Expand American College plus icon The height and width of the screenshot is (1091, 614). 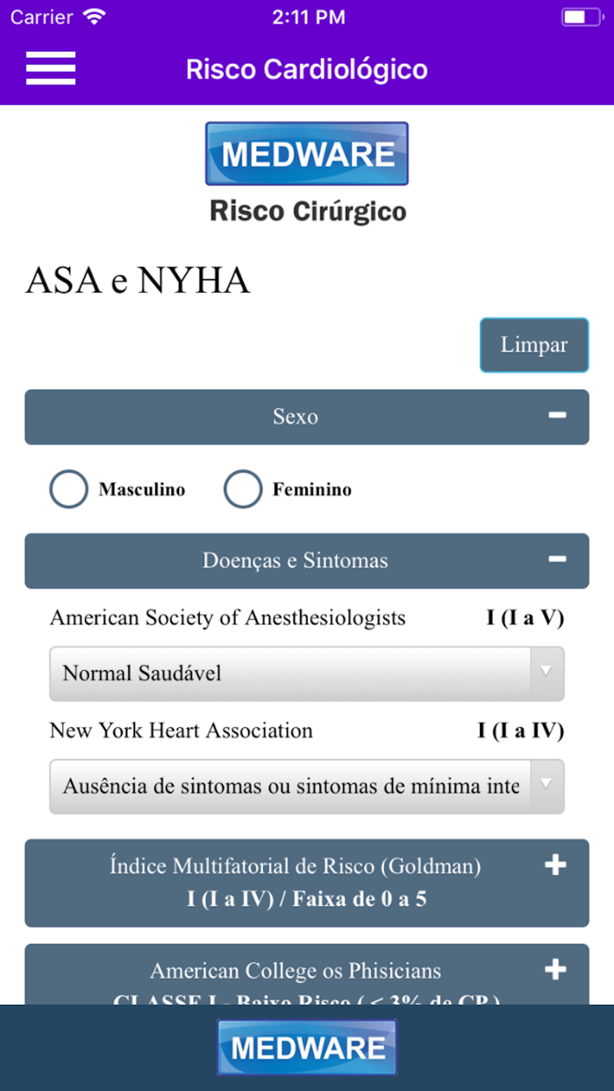coord(555,970)
